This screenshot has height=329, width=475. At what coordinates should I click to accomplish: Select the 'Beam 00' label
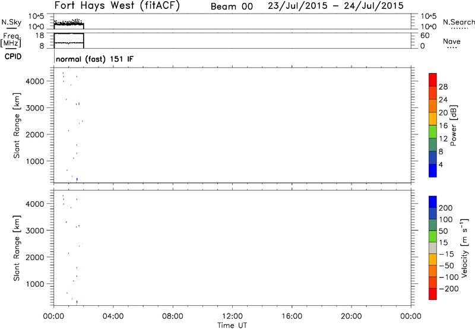[x=232, y=7]
